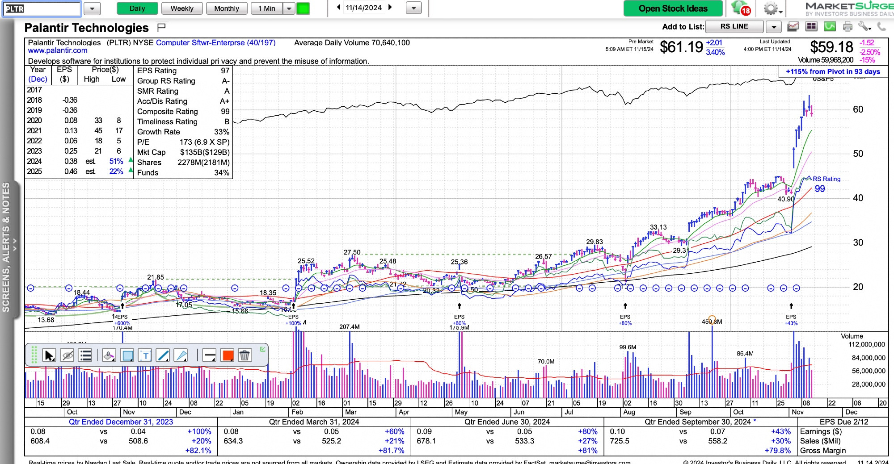Click the EPS Due 2/12 header

(843, 422)
